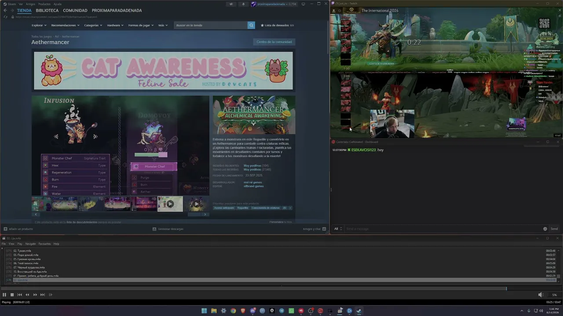The image size is (563, 316).
Task: Open the Navigate menu in media player
Action: coord(30,244)
